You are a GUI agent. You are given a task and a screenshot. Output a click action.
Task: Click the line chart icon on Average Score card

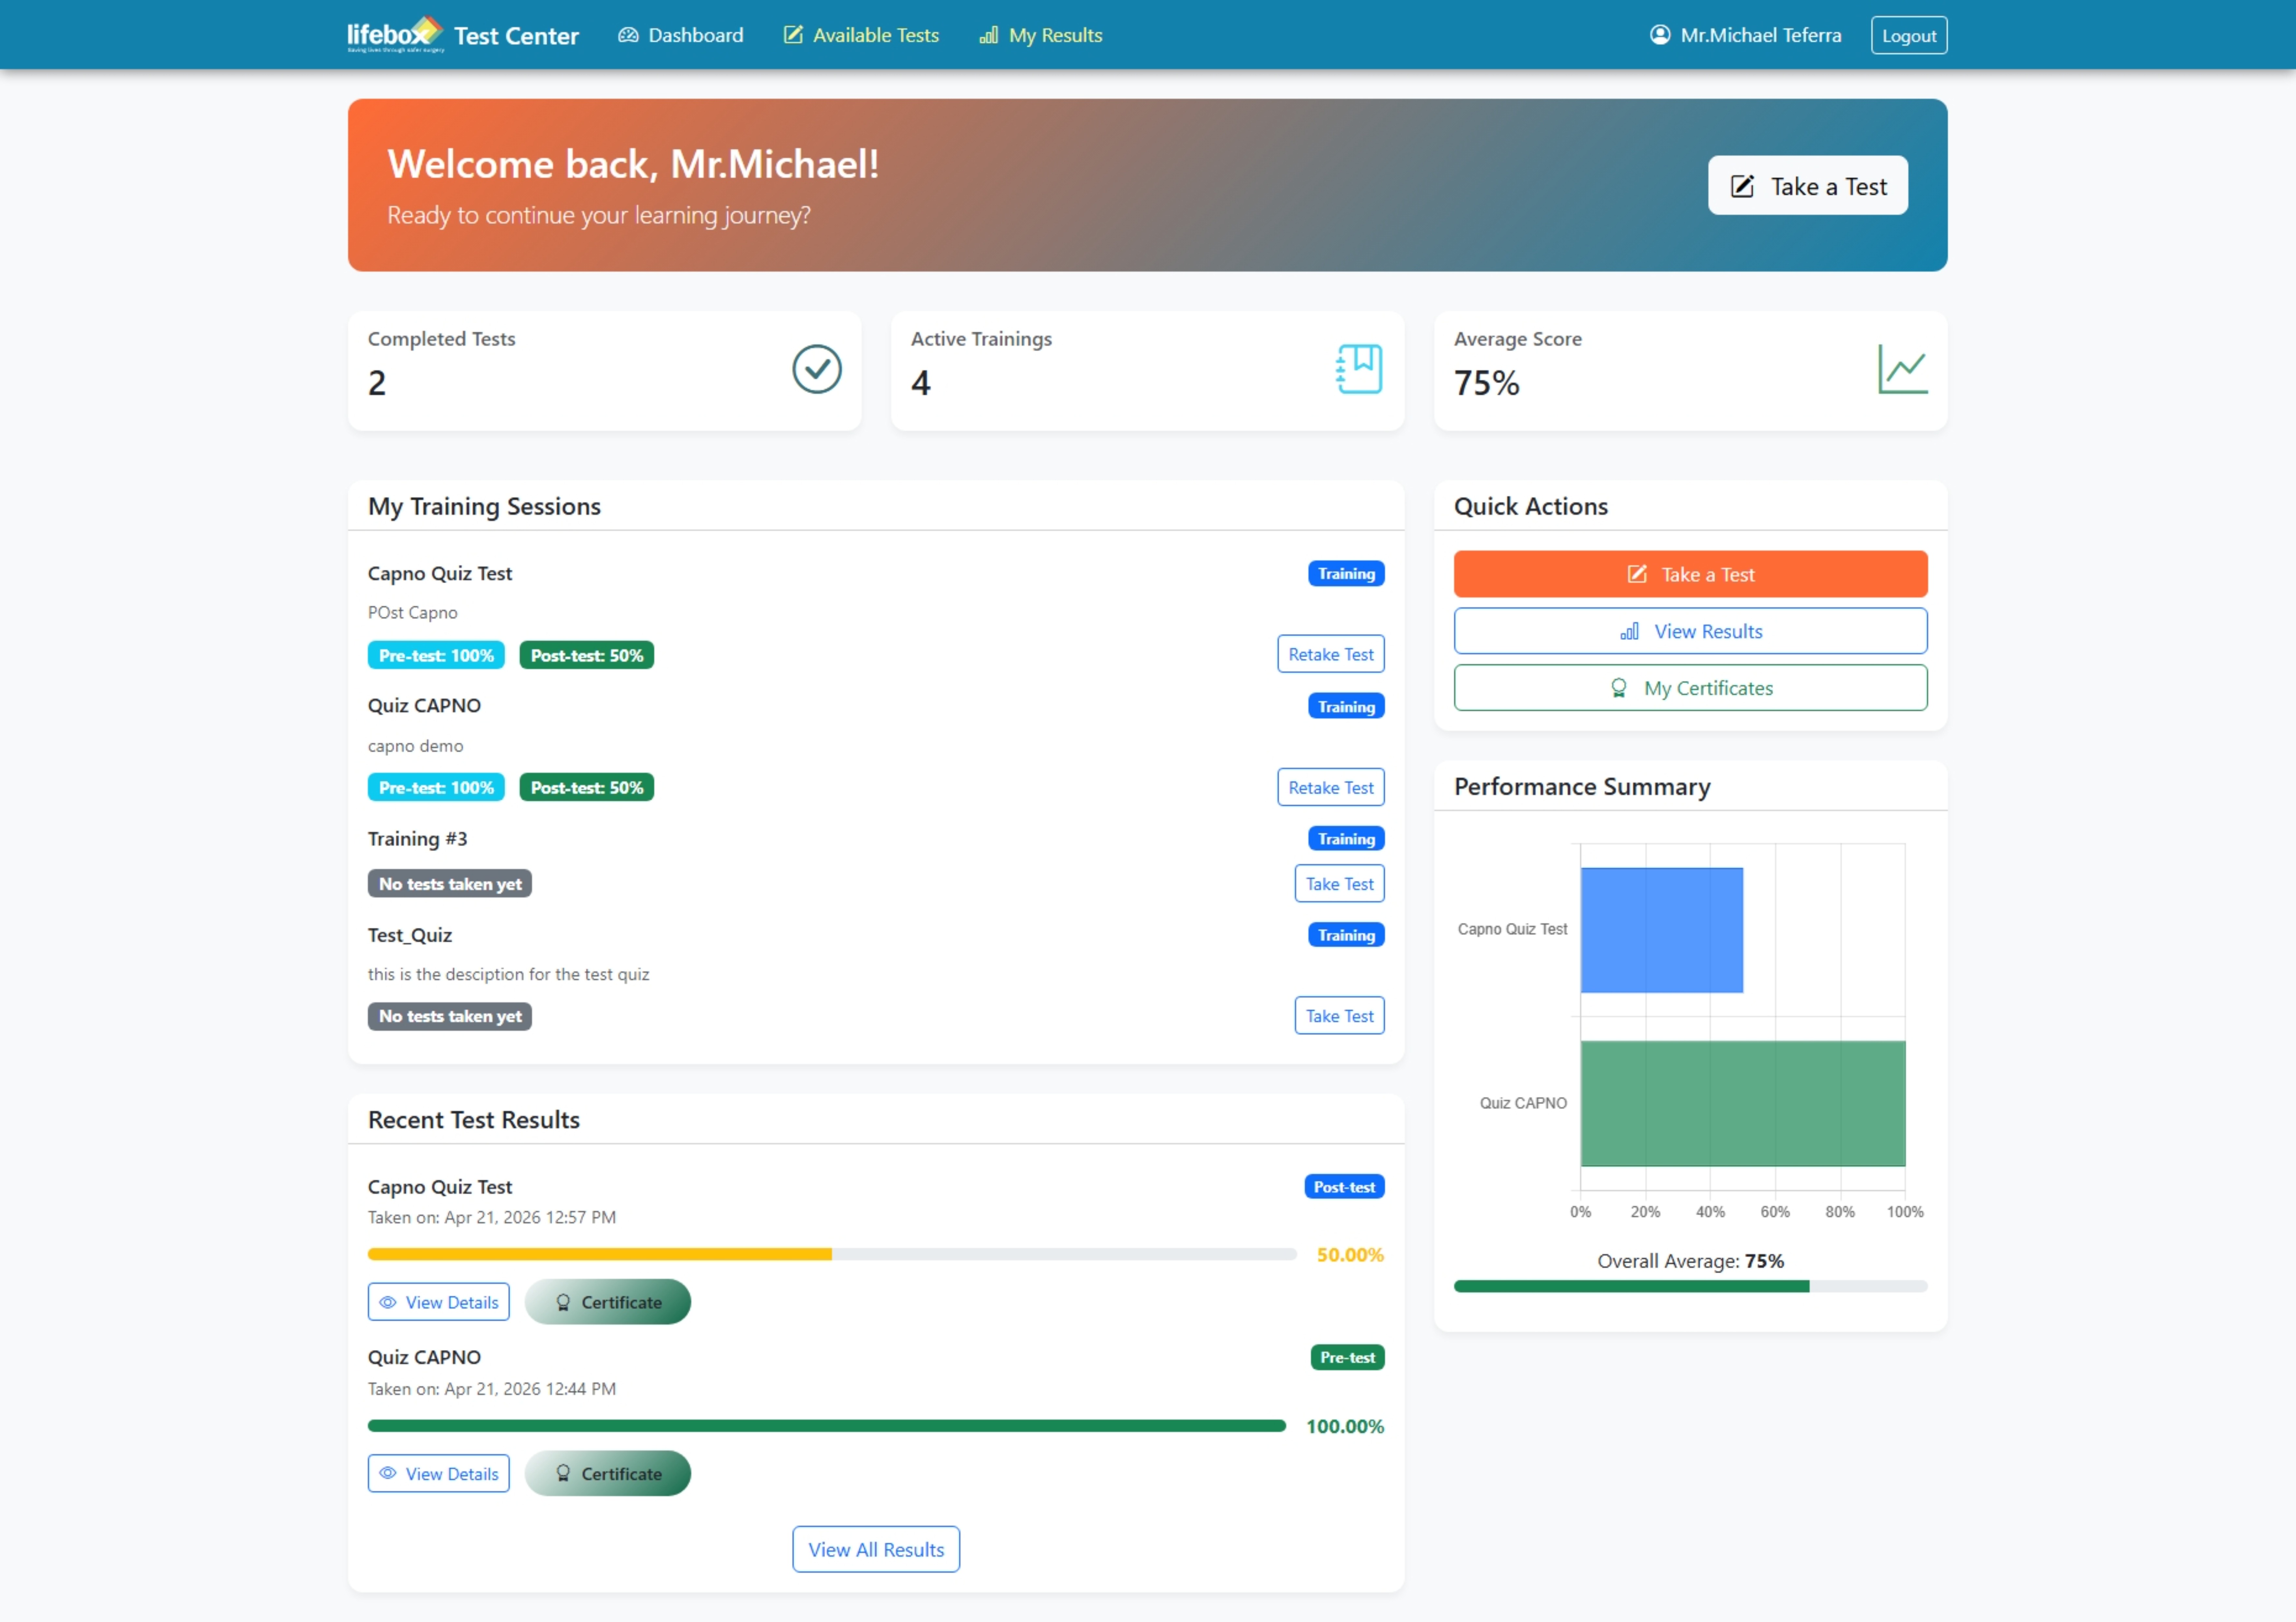click(x=1903, y=369)
